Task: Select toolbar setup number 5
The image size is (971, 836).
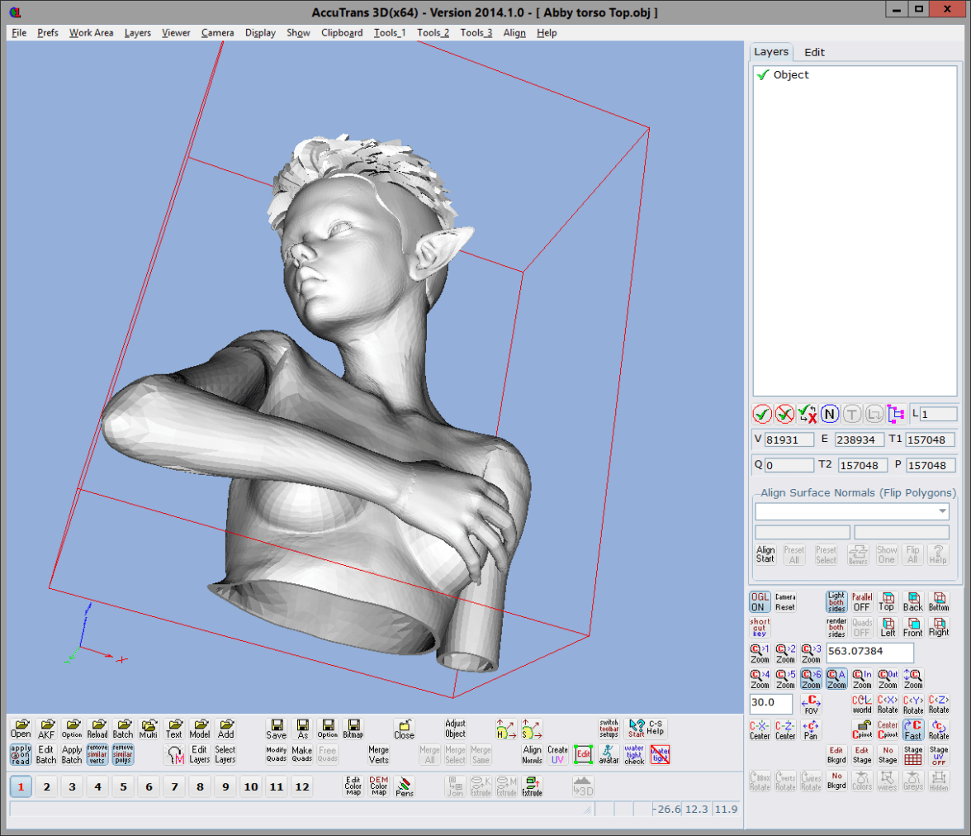Action: tap(123, 787)
